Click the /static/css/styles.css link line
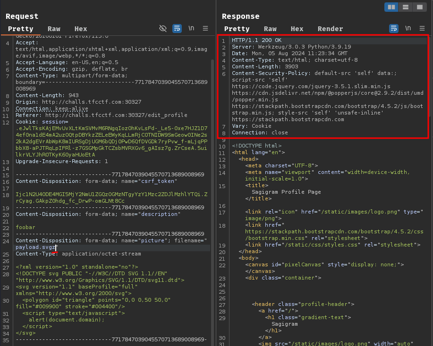Viewport: 433px width, 346px height. point(333,245)
